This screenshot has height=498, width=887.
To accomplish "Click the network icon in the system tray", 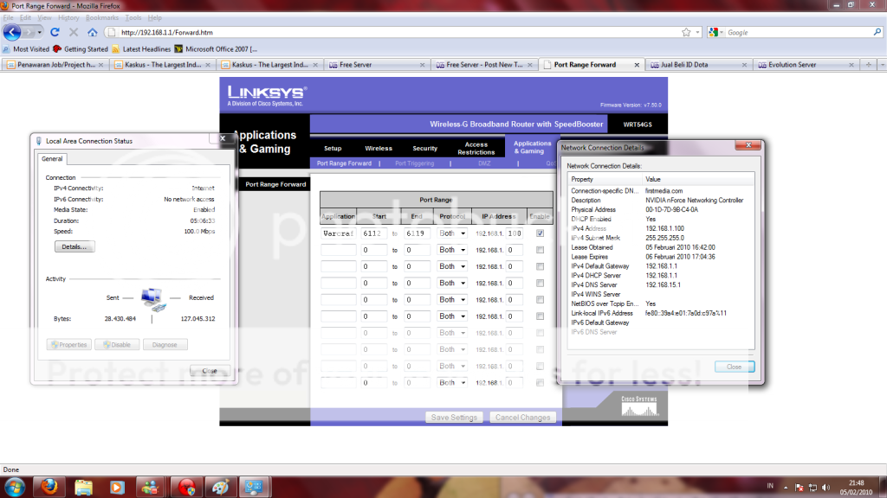I will coord(813,488).
